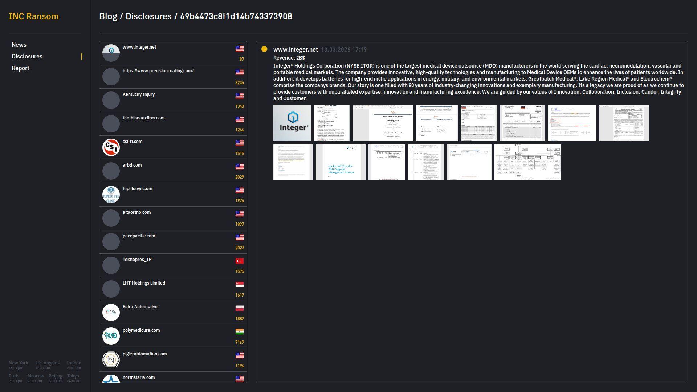Image resolution: width=697 pixels, height=392 pixels.
Task: Open the www.integer.net heading link
Action: click(x=295, y=49)
